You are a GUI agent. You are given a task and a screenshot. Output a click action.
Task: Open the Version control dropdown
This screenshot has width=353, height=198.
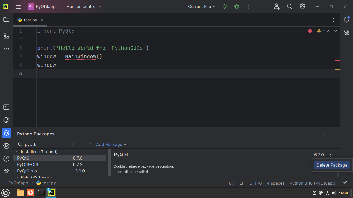pos(84,6)
